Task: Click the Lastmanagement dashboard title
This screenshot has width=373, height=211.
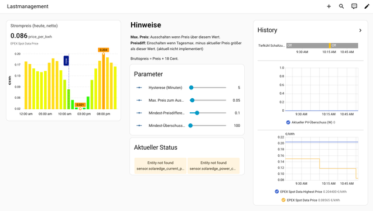Action: click(x=28, y=6)
